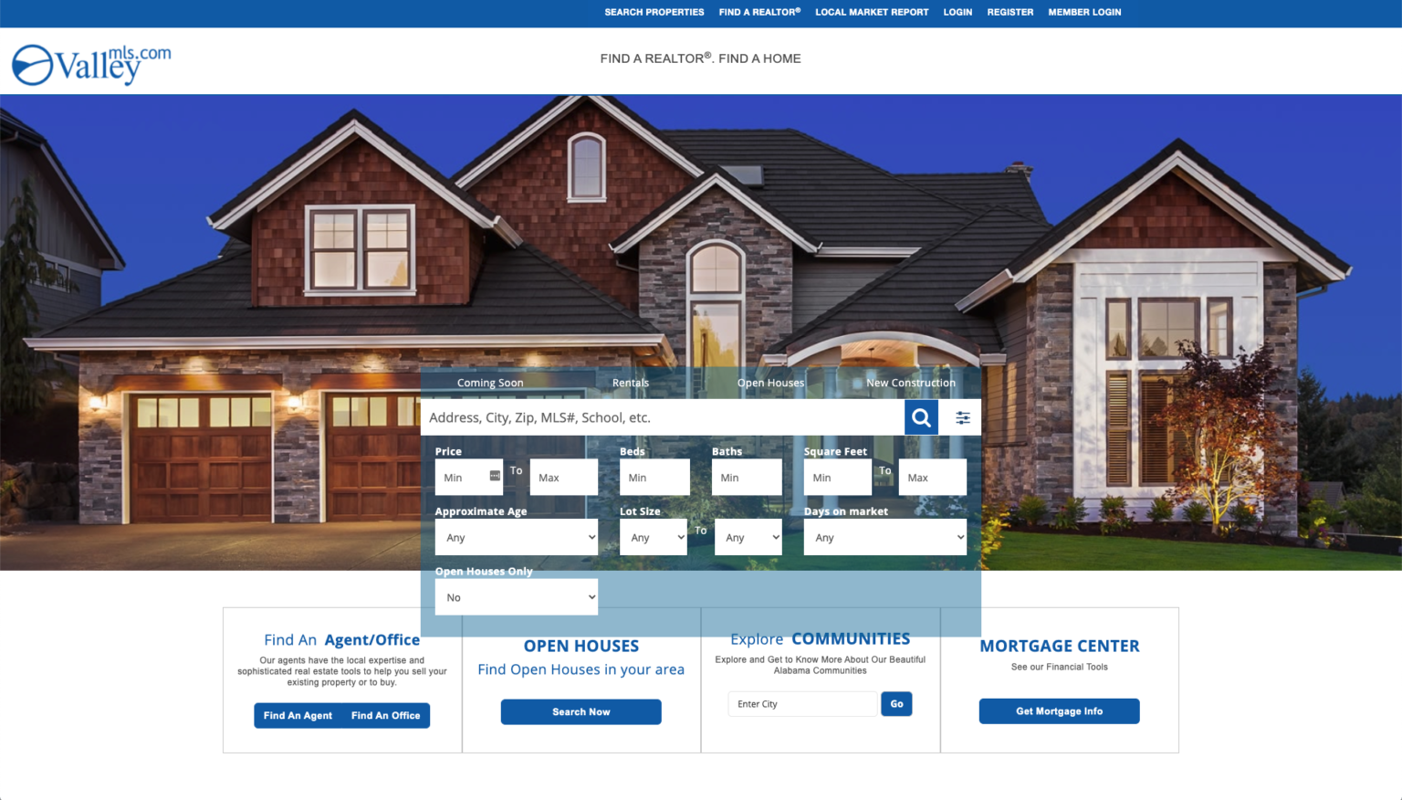Select LOCAL MARKET REPORT in top navigation
This screenshot has width=1402, height=800.
coord(871,12)
